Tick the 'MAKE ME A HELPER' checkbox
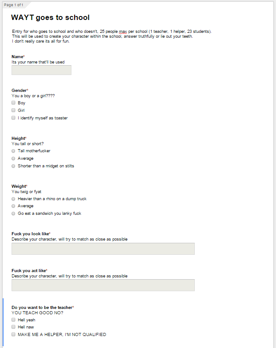This screenshot has height=348, width=276. pos(13,335)
